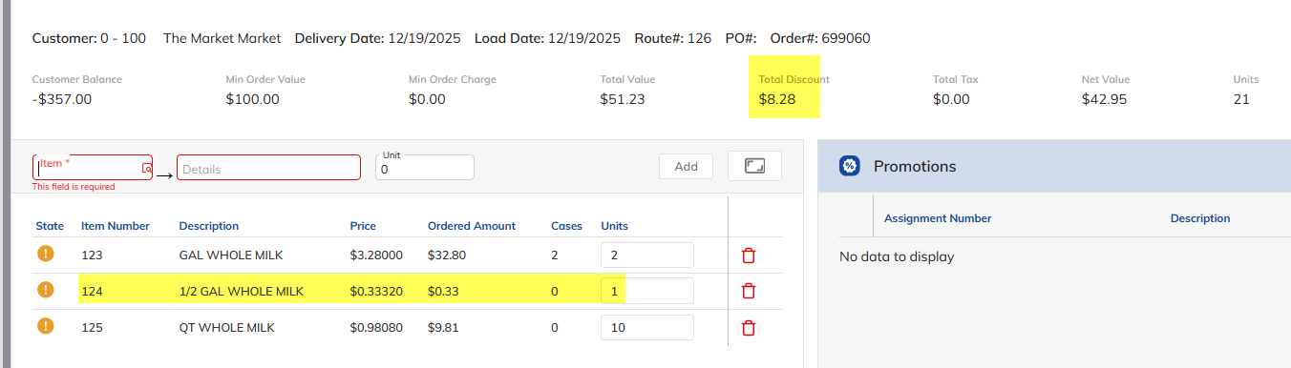Click the ordered amount $32.80
This screenshot has height=368, width=1291.
(x=446, y=256)
